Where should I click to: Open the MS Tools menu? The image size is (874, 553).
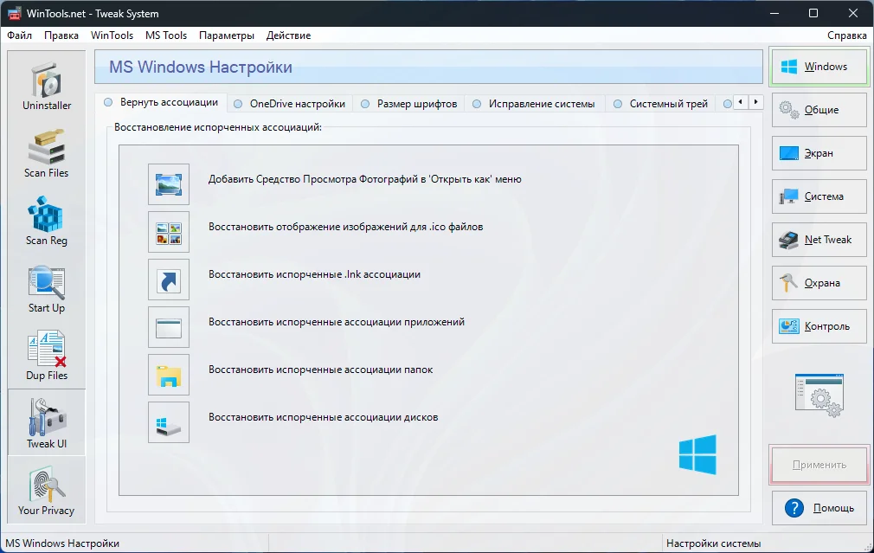(x=165, y=35)
